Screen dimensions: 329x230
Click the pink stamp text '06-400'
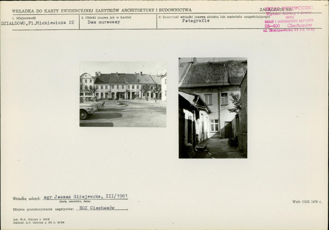272,26
